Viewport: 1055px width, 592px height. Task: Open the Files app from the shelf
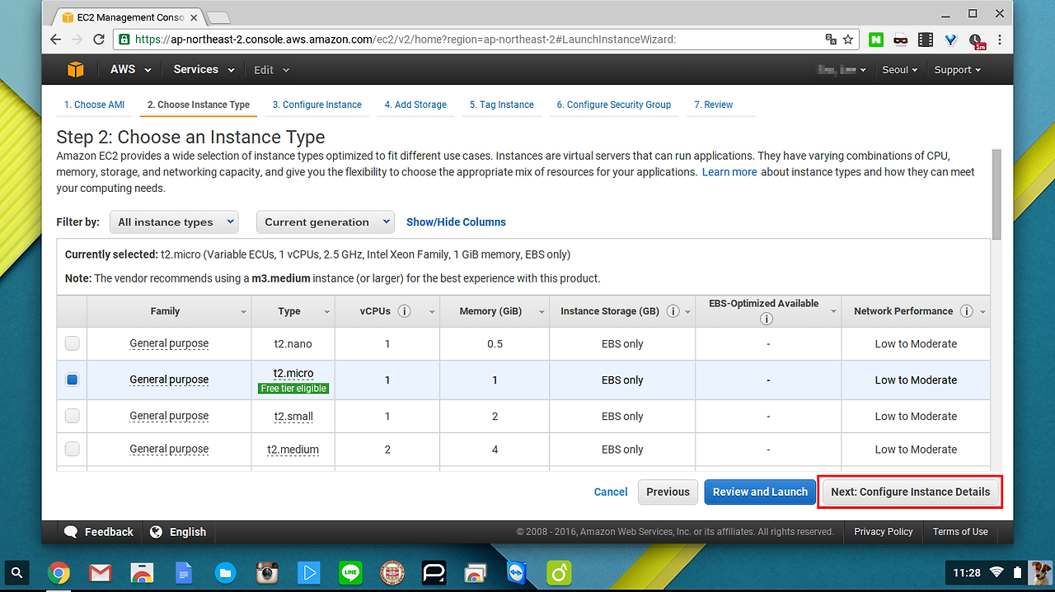pyautogui.click(x=225, y=572)
